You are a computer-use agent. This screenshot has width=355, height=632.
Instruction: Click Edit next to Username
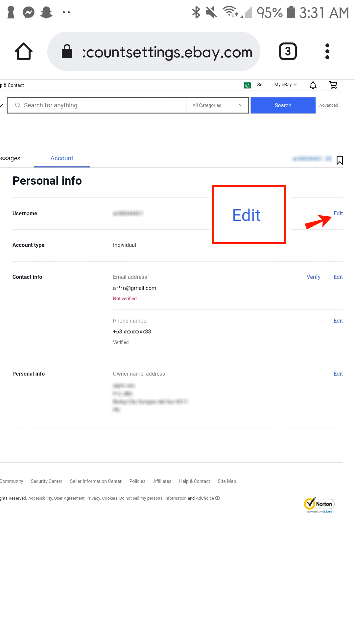[338, 213]
